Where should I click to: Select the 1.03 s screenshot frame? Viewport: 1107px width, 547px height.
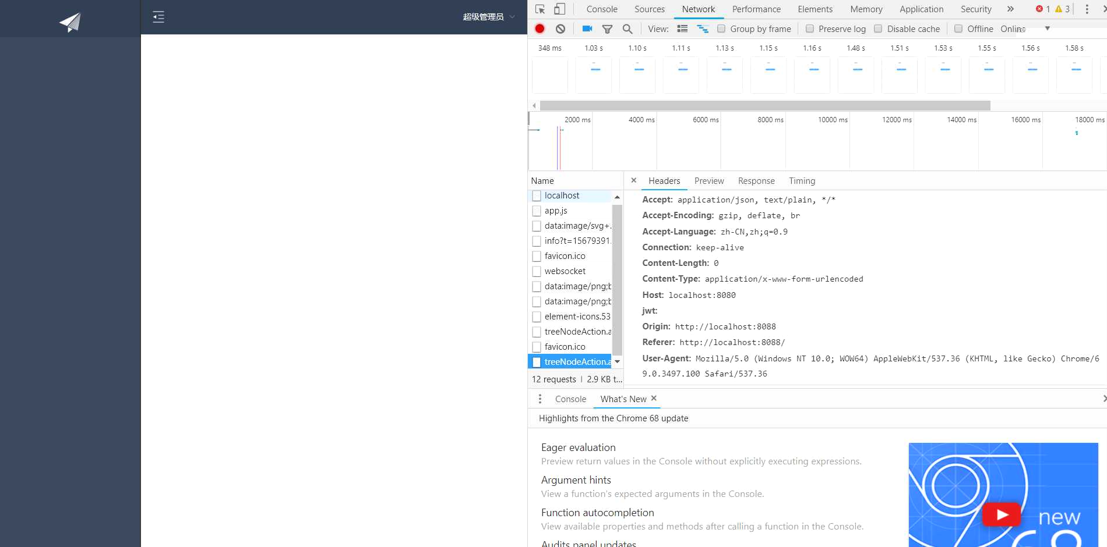tap(594, 74)
